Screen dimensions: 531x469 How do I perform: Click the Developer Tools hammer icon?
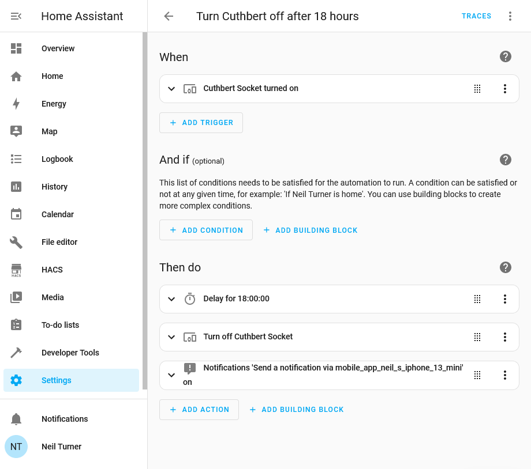point(16,353)
